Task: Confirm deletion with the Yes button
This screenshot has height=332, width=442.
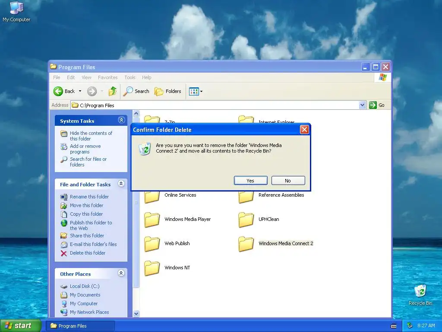Action: pyautogui.click(x=250, y=181)
